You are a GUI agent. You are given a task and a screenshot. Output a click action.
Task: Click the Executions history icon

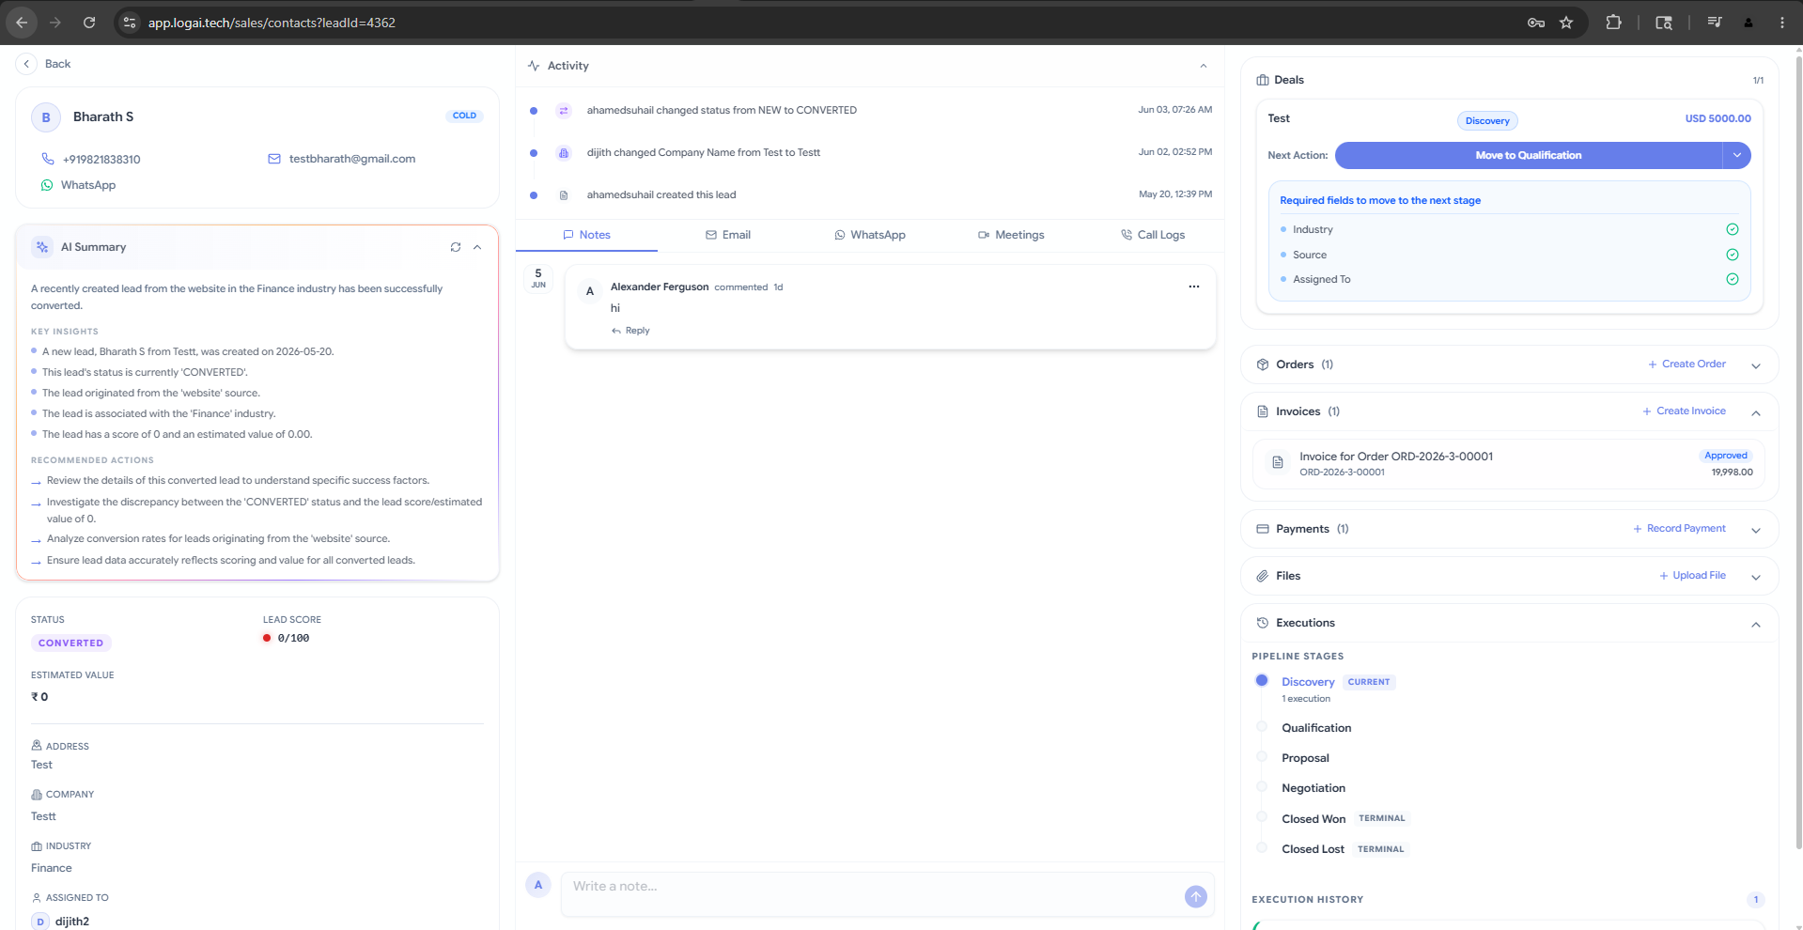[x=1263, y=623]
